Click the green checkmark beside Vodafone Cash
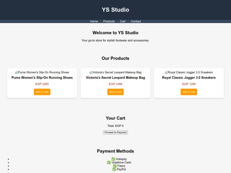 tap(109, 162)
